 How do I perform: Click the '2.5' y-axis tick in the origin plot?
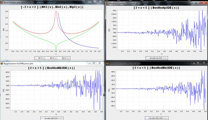click(x=7, y=18)
